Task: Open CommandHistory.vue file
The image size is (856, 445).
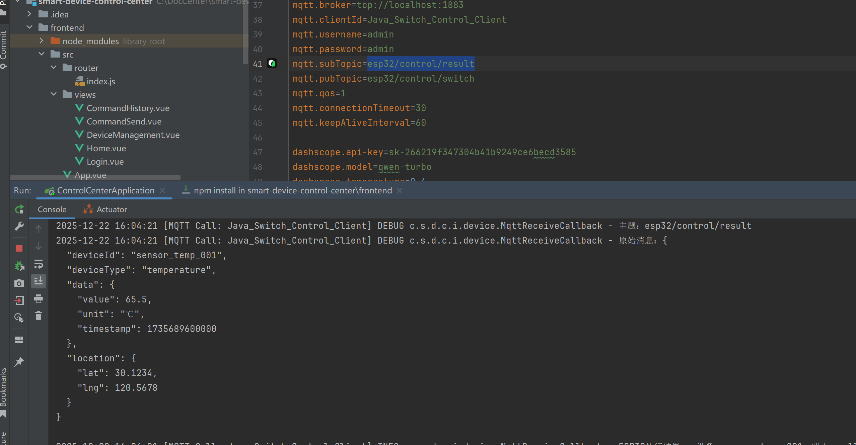Action: [128, 108]
